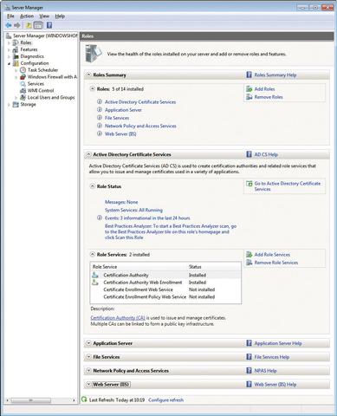Click the AD CS Help book icon
The width and height of the screenshot is (337, 416).
(x=249, y=154)
